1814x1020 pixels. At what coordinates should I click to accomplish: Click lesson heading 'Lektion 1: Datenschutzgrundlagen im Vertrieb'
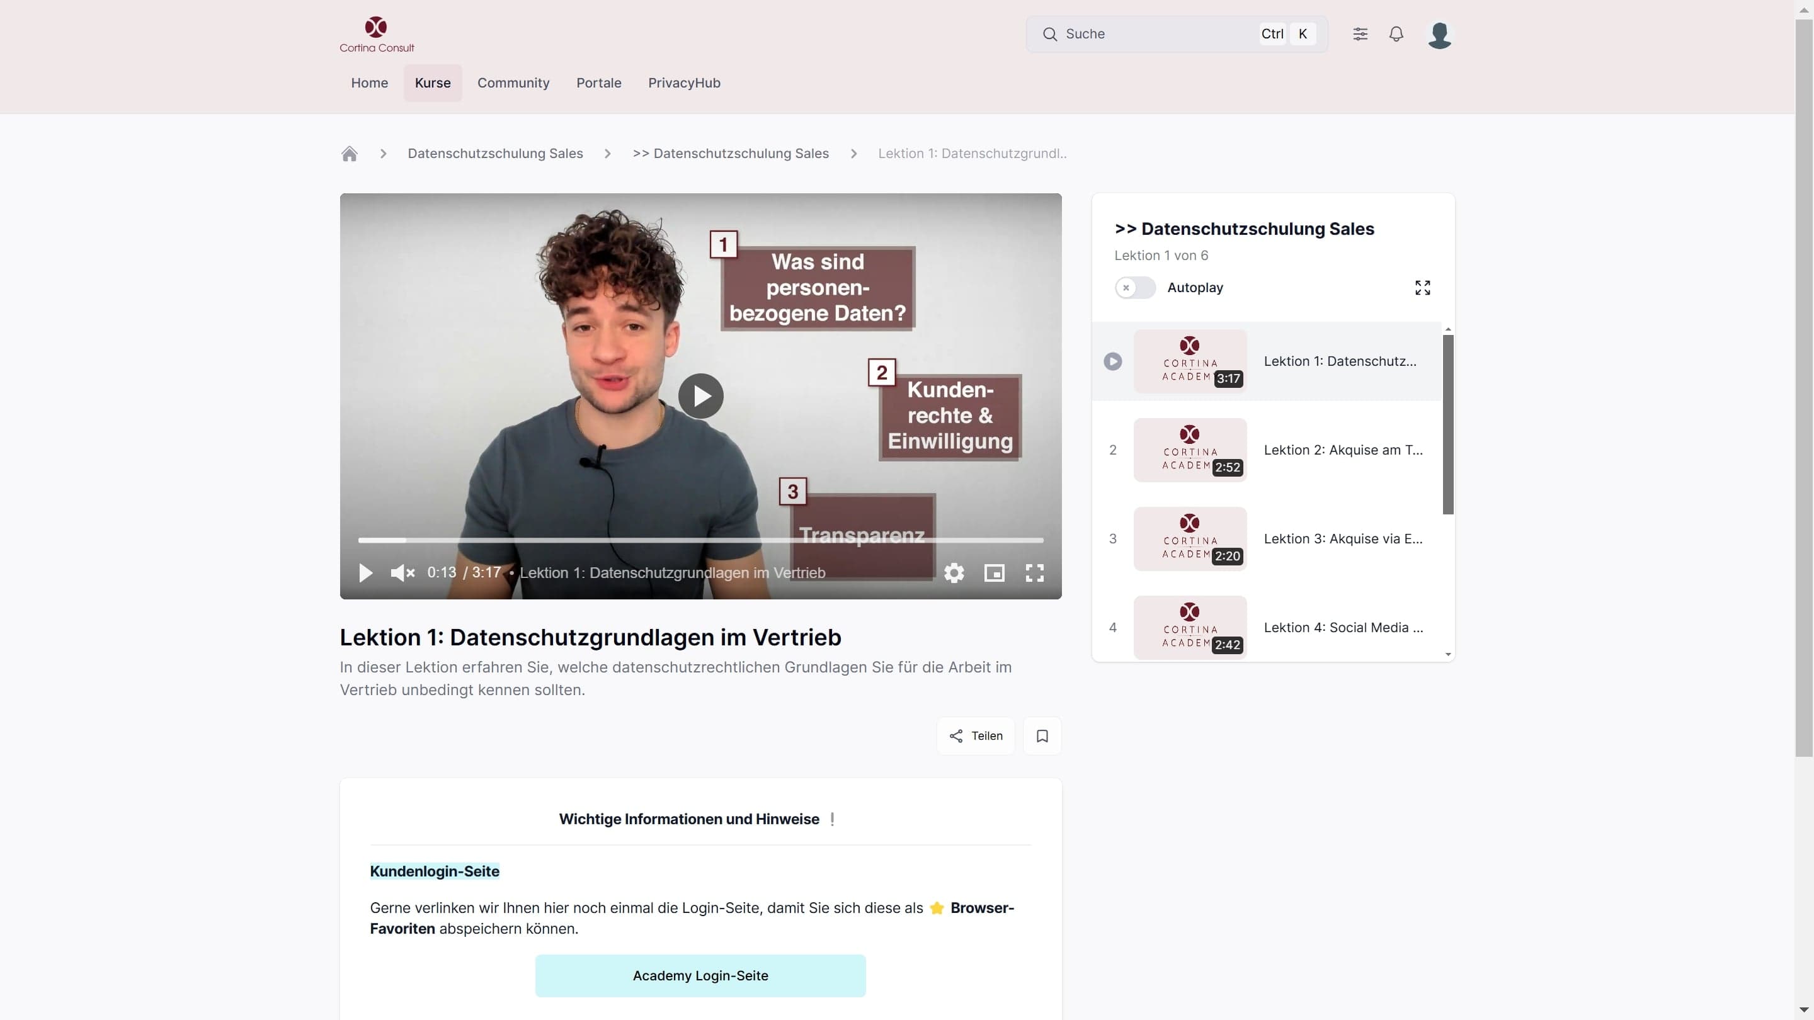[590, 637]
